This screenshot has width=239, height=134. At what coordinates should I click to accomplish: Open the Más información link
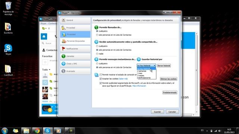(x=139, y=86)
